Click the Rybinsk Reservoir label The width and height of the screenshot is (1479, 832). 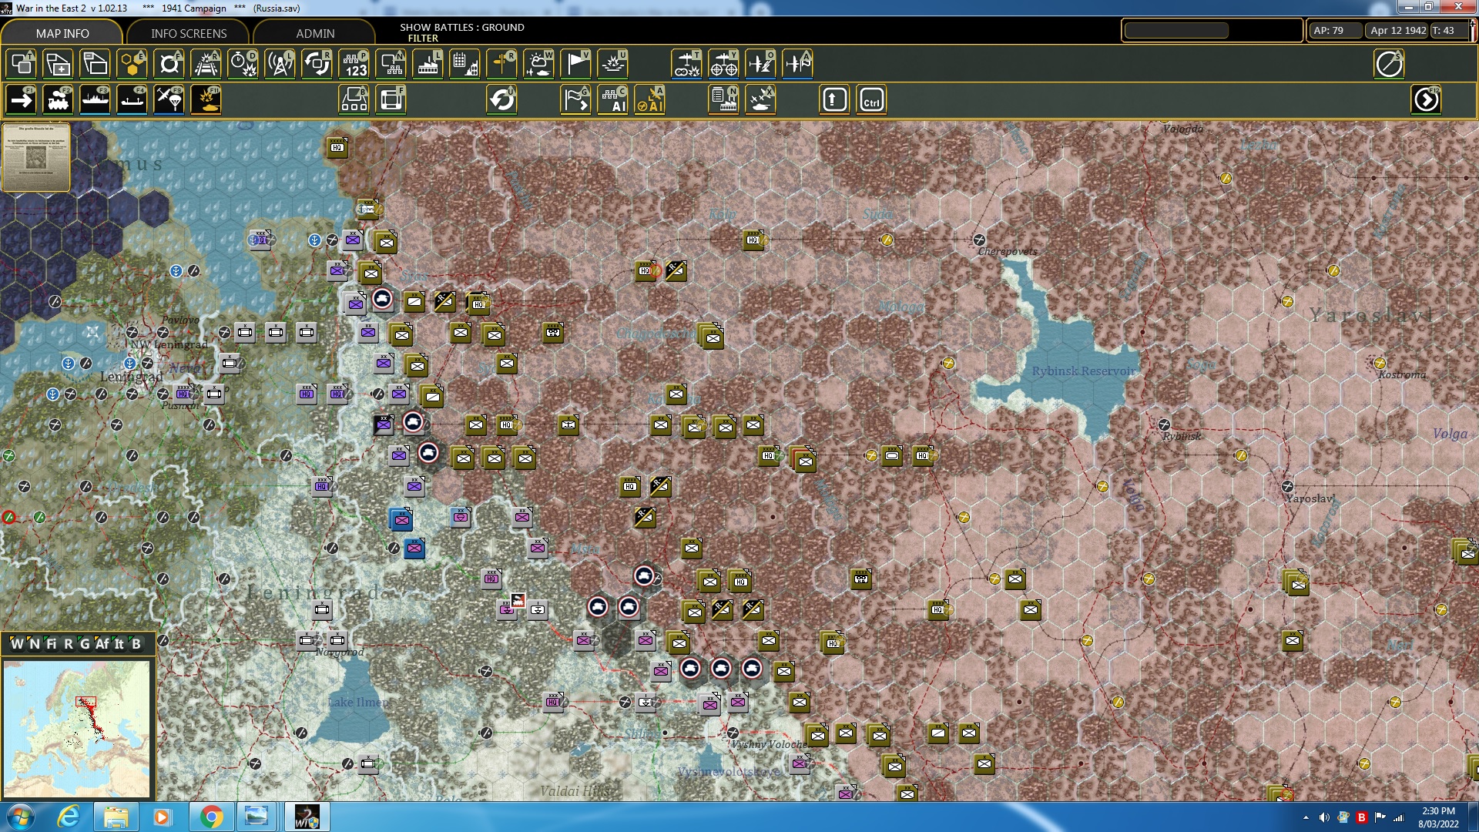1083,371
